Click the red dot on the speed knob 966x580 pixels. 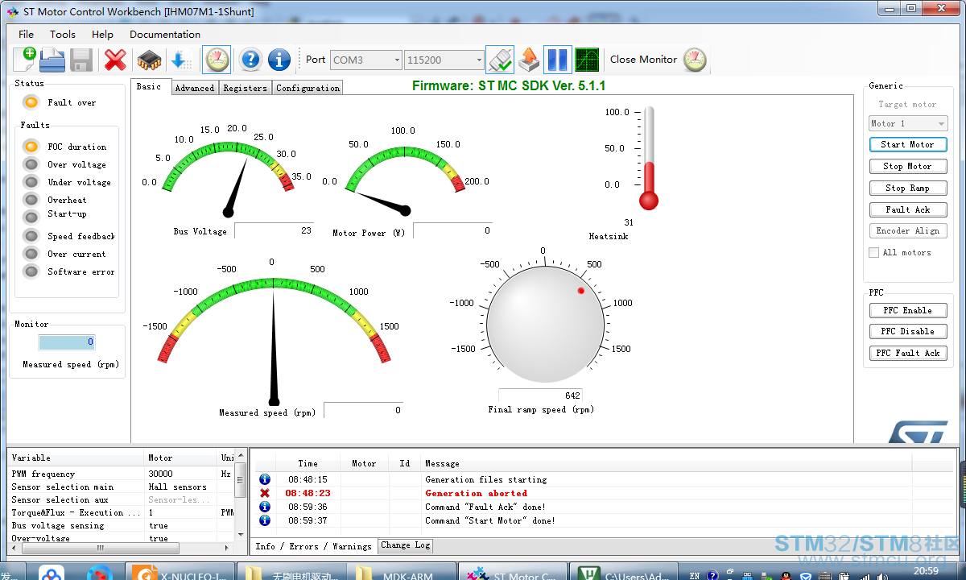coord(580,290)
